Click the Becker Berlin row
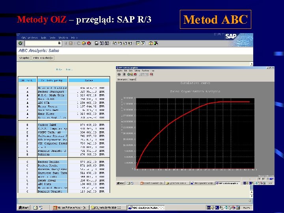This screenshot has height=213, width=284. coord(64,162)
